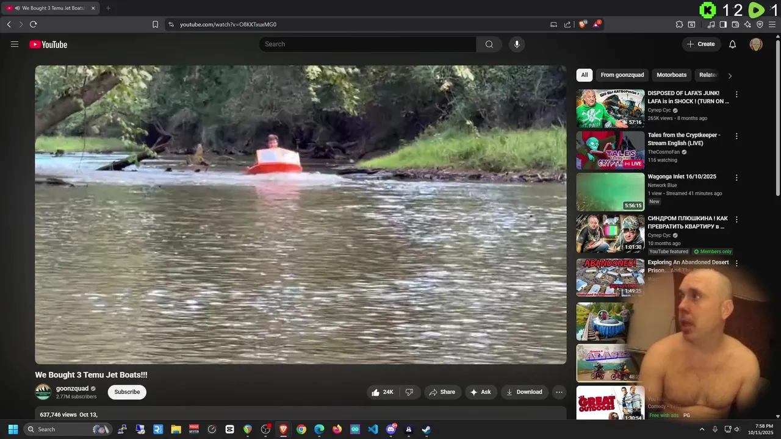Dislike the video with thumbs down
Viewport: 781px width, 439px height.
[x=409, y=392]
